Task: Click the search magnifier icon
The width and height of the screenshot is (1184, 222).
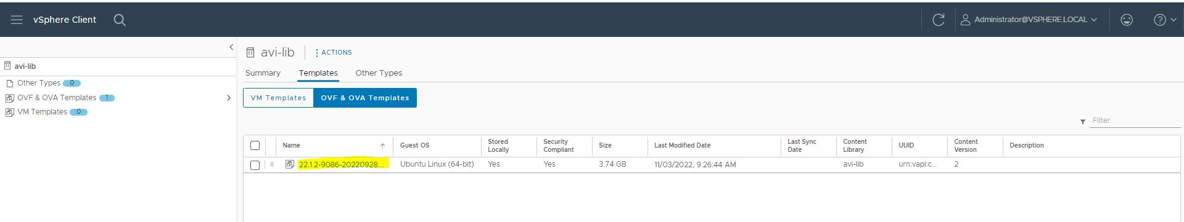Action: 120,20
